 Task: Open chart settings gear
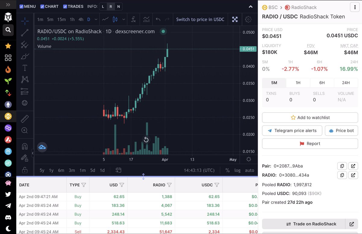coord(248,19)
